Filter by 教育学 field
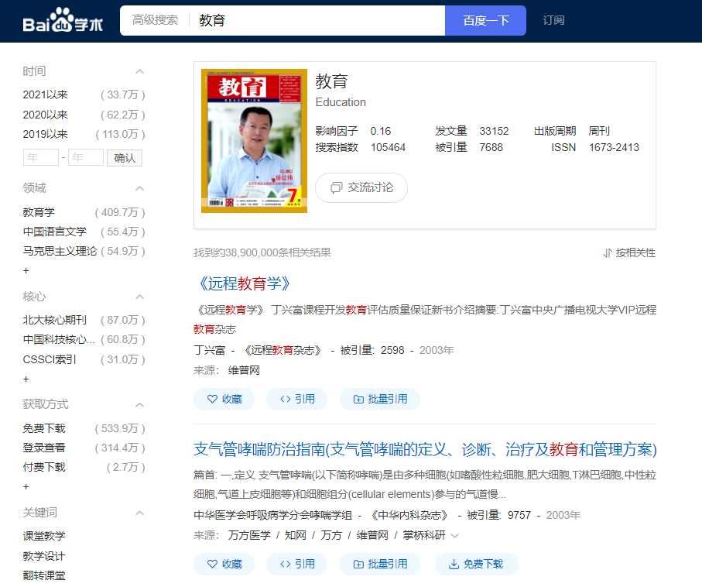The height and width of the screenshot is (587, 702). pyautogui.click(x=39, y=212)
